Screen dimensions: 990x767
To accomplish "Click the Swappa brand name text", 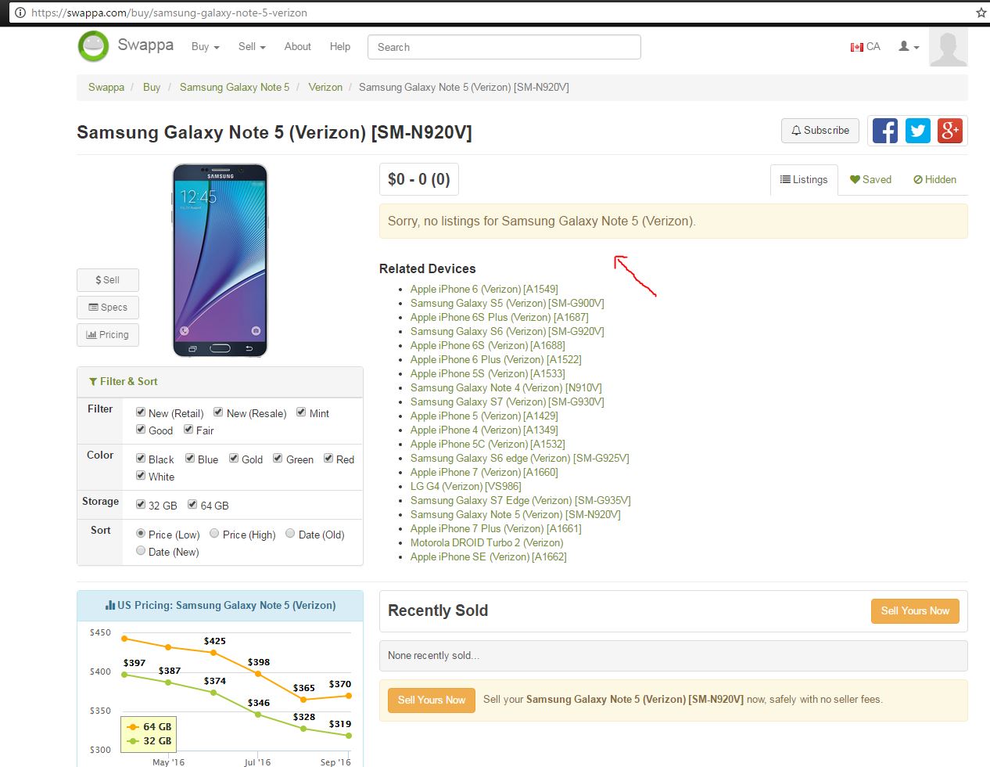I will coord(145,45).
